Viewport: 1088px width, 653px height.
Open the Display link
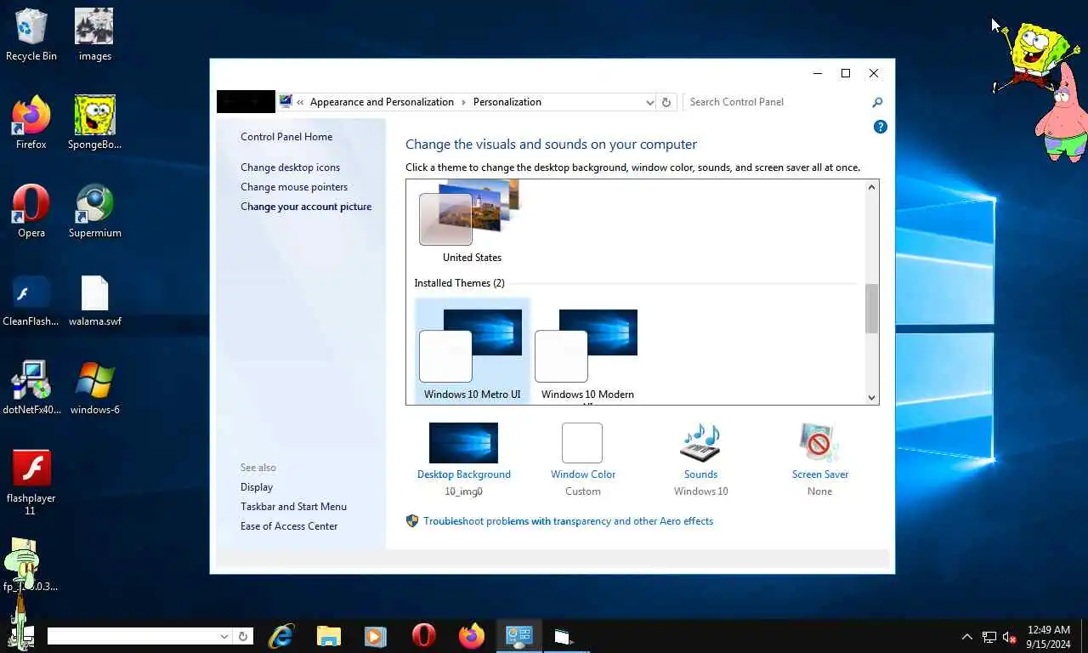pyautogui.click(x=257, y=487)
